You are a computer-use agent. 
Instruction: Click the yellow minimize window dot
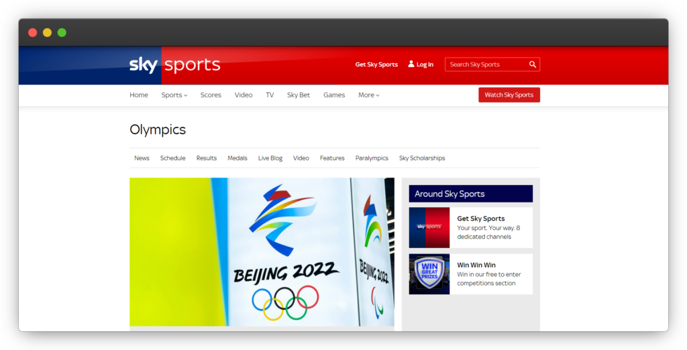coord(48,32)
